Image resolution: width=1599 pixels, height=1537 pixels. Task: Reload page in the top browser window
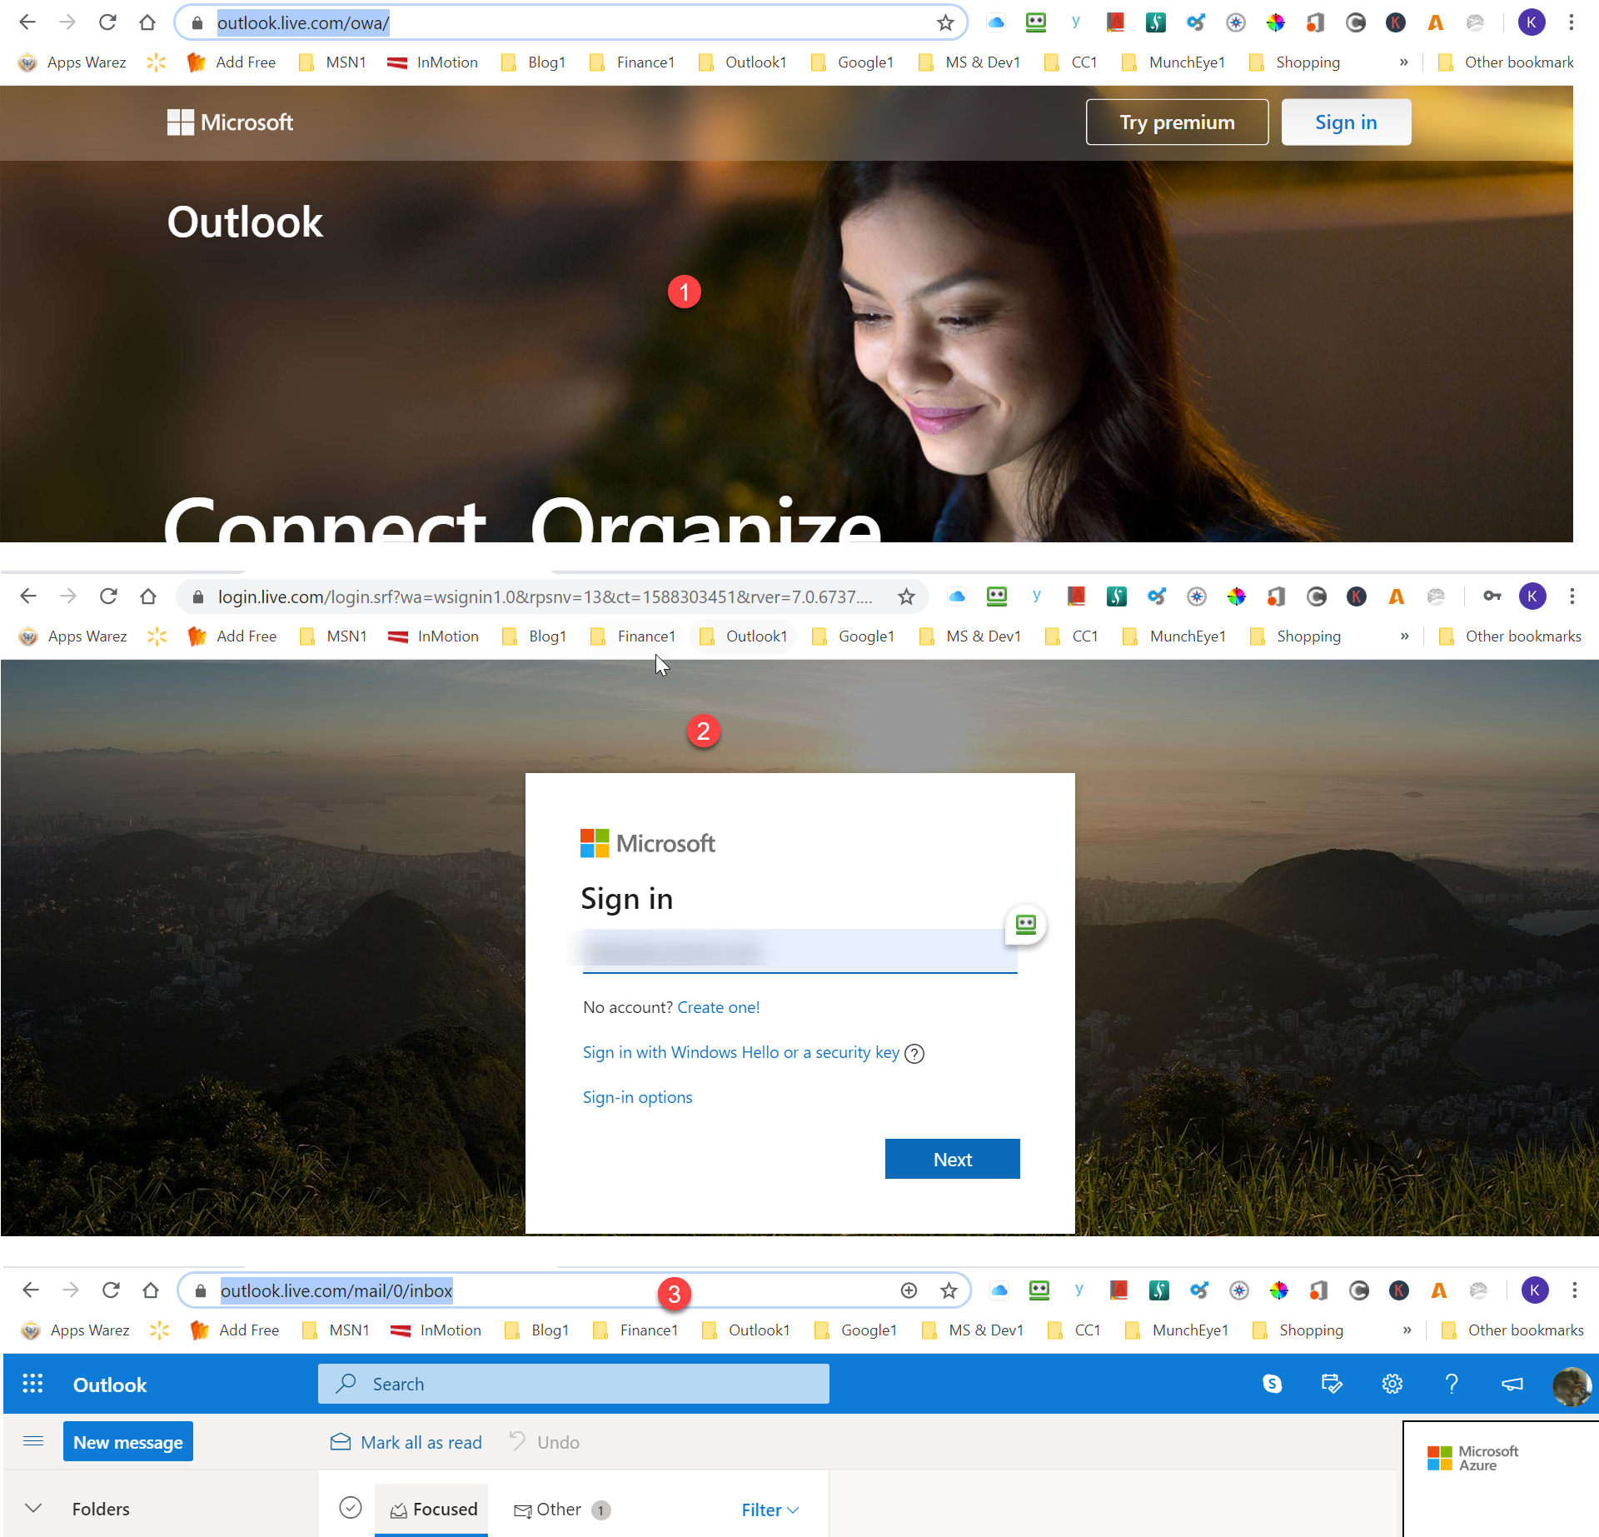click(107, 22)
